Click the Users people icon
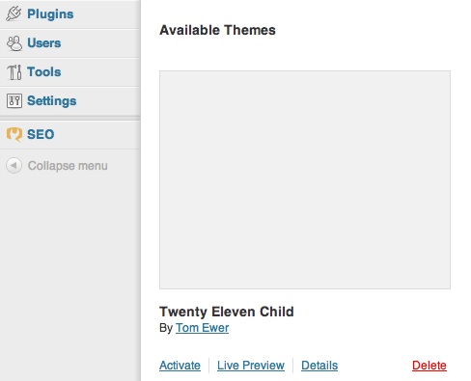Viewport: 471px width, 381px height. point(14,43)
